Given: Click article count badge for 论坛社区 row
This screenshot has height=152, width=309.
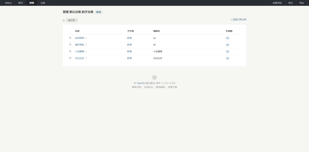Looking at the screenshot, I should [x=227, y=58].
